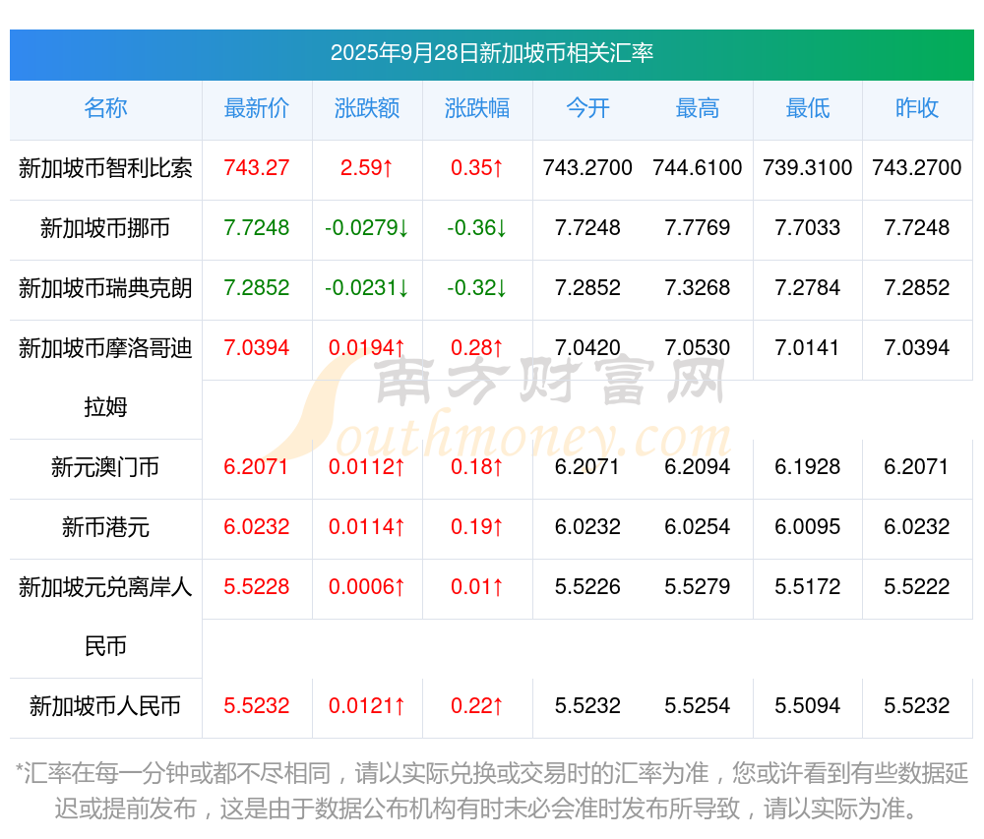
Task: Select change percent 0.28↑
Action: 477,347
